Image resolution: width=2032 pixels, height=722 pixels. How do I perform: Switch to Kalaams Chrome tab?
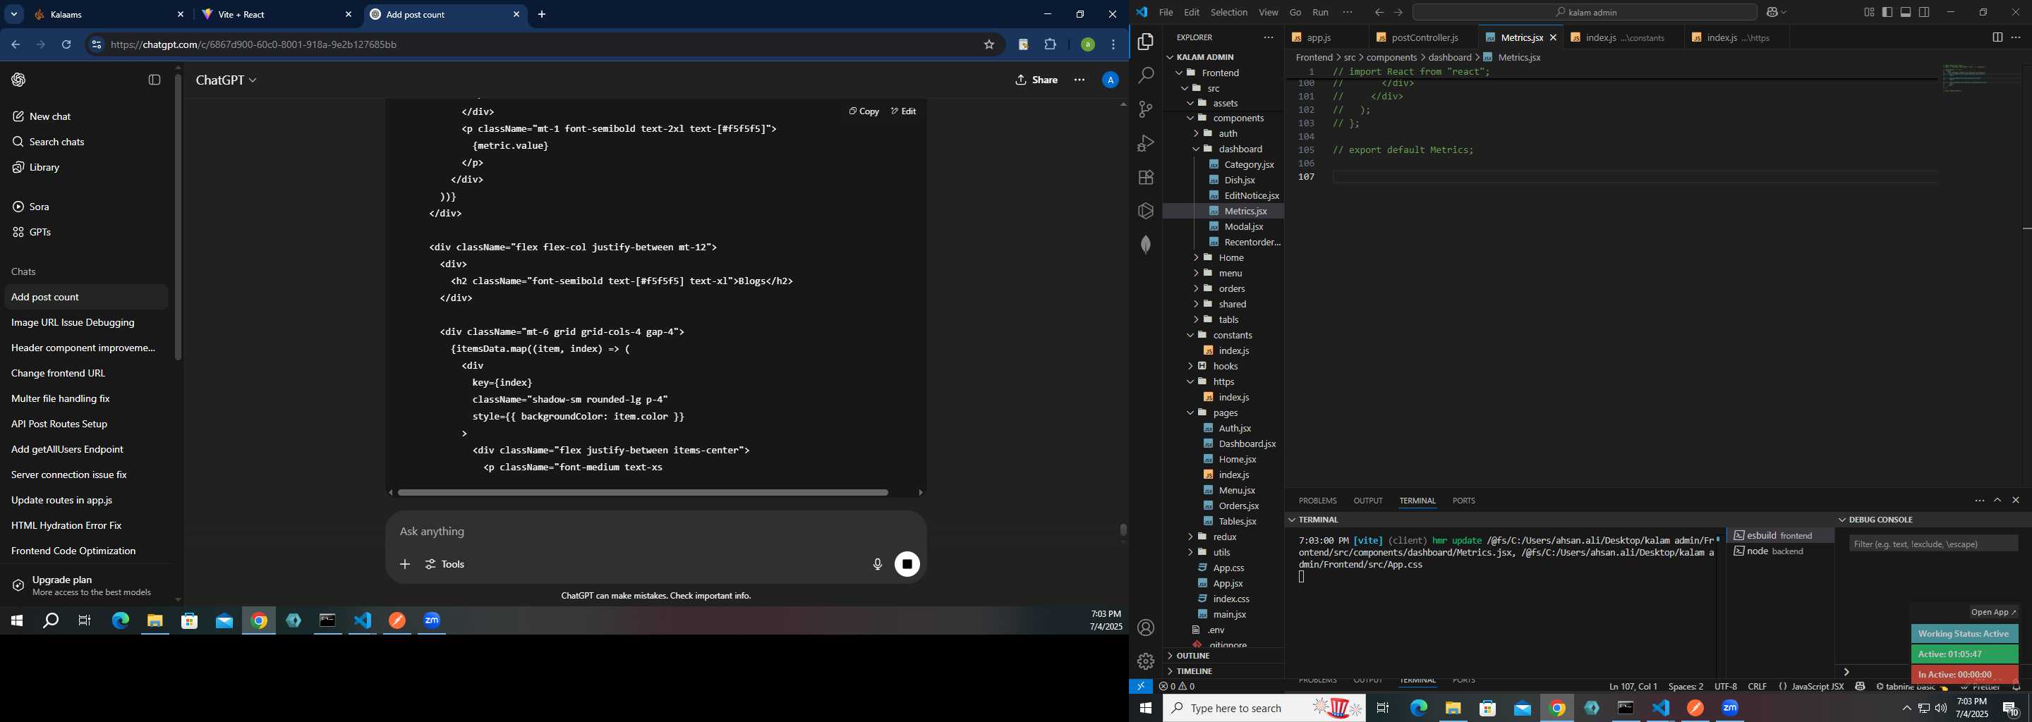(x=109, y=14)
